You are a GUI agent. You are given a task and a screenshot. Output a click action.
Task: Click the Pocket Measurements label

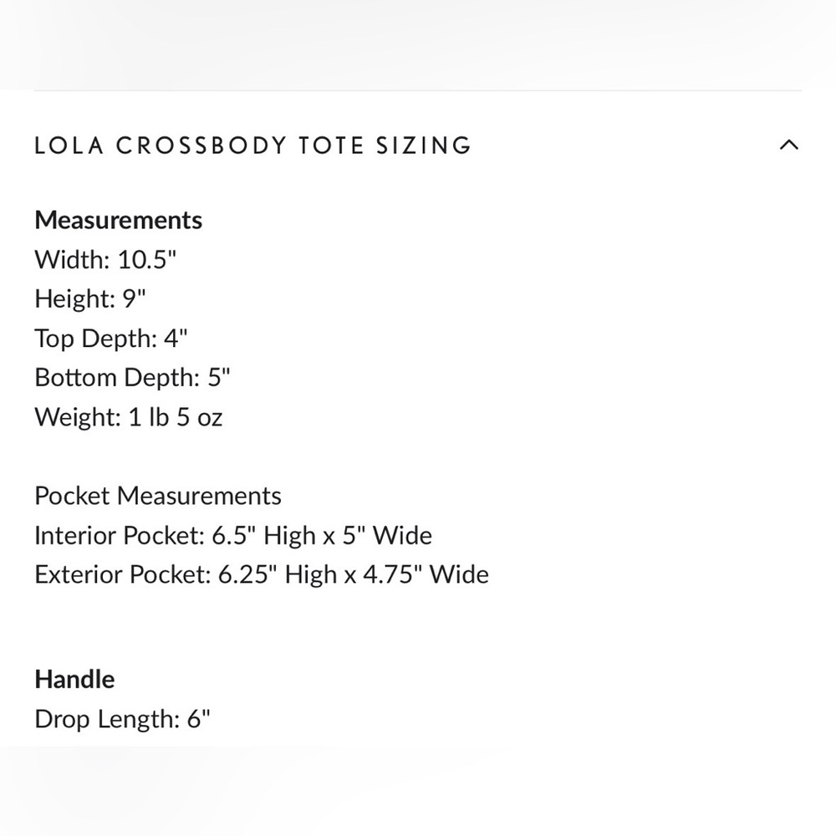(x=157, y=495)
